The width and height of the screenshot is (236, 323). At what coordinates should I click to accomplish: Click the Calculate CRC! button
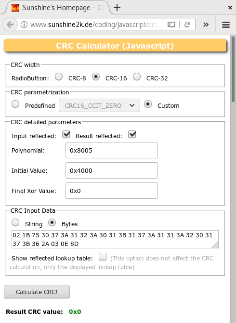click(37, 292)
